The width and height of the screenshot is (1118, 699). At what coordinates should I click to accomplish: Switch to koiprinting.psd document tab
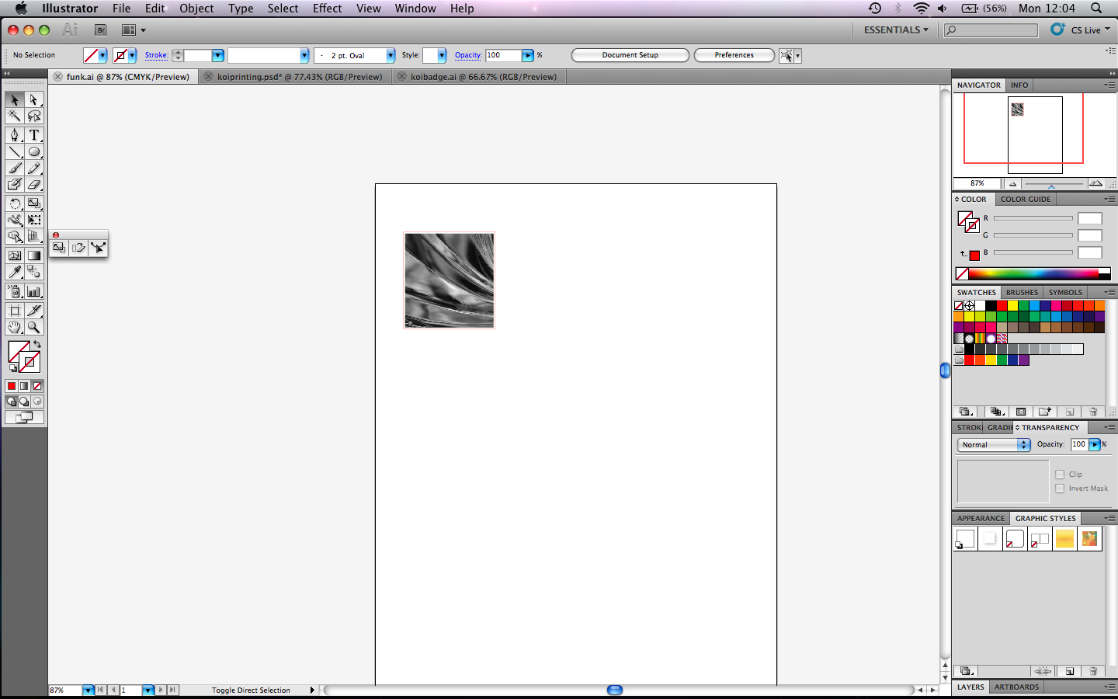299,77
